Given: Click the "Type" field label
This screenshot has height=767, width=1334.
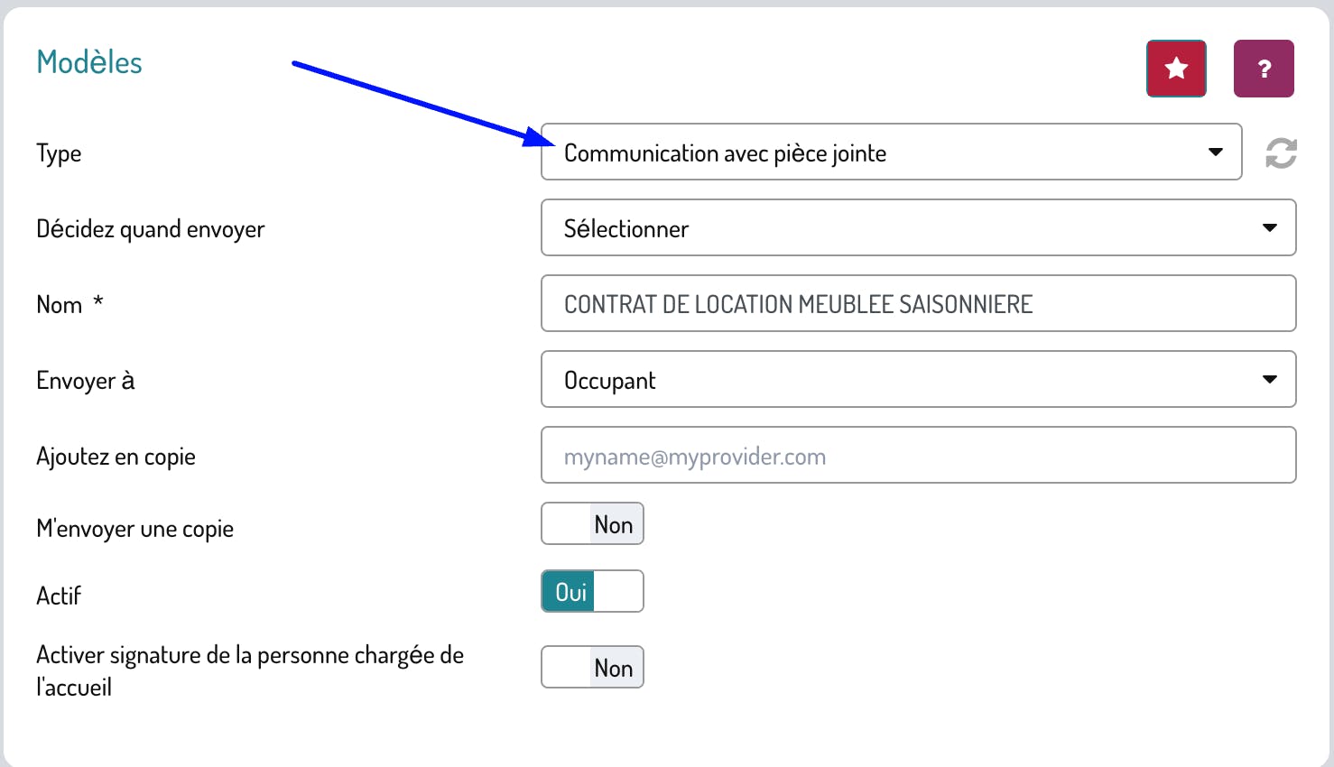Looking at the screenshot, I should point(59,153).
